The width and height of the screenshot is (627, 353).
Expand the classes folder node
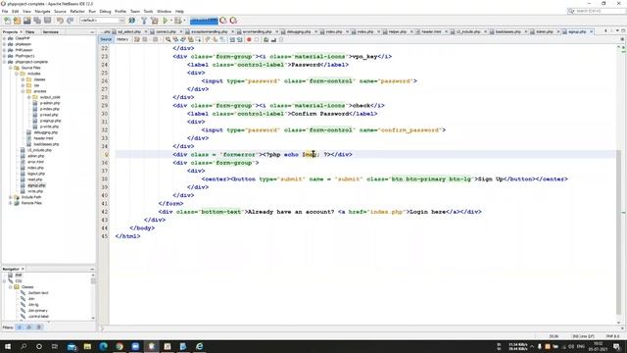[x=23, y=79]
